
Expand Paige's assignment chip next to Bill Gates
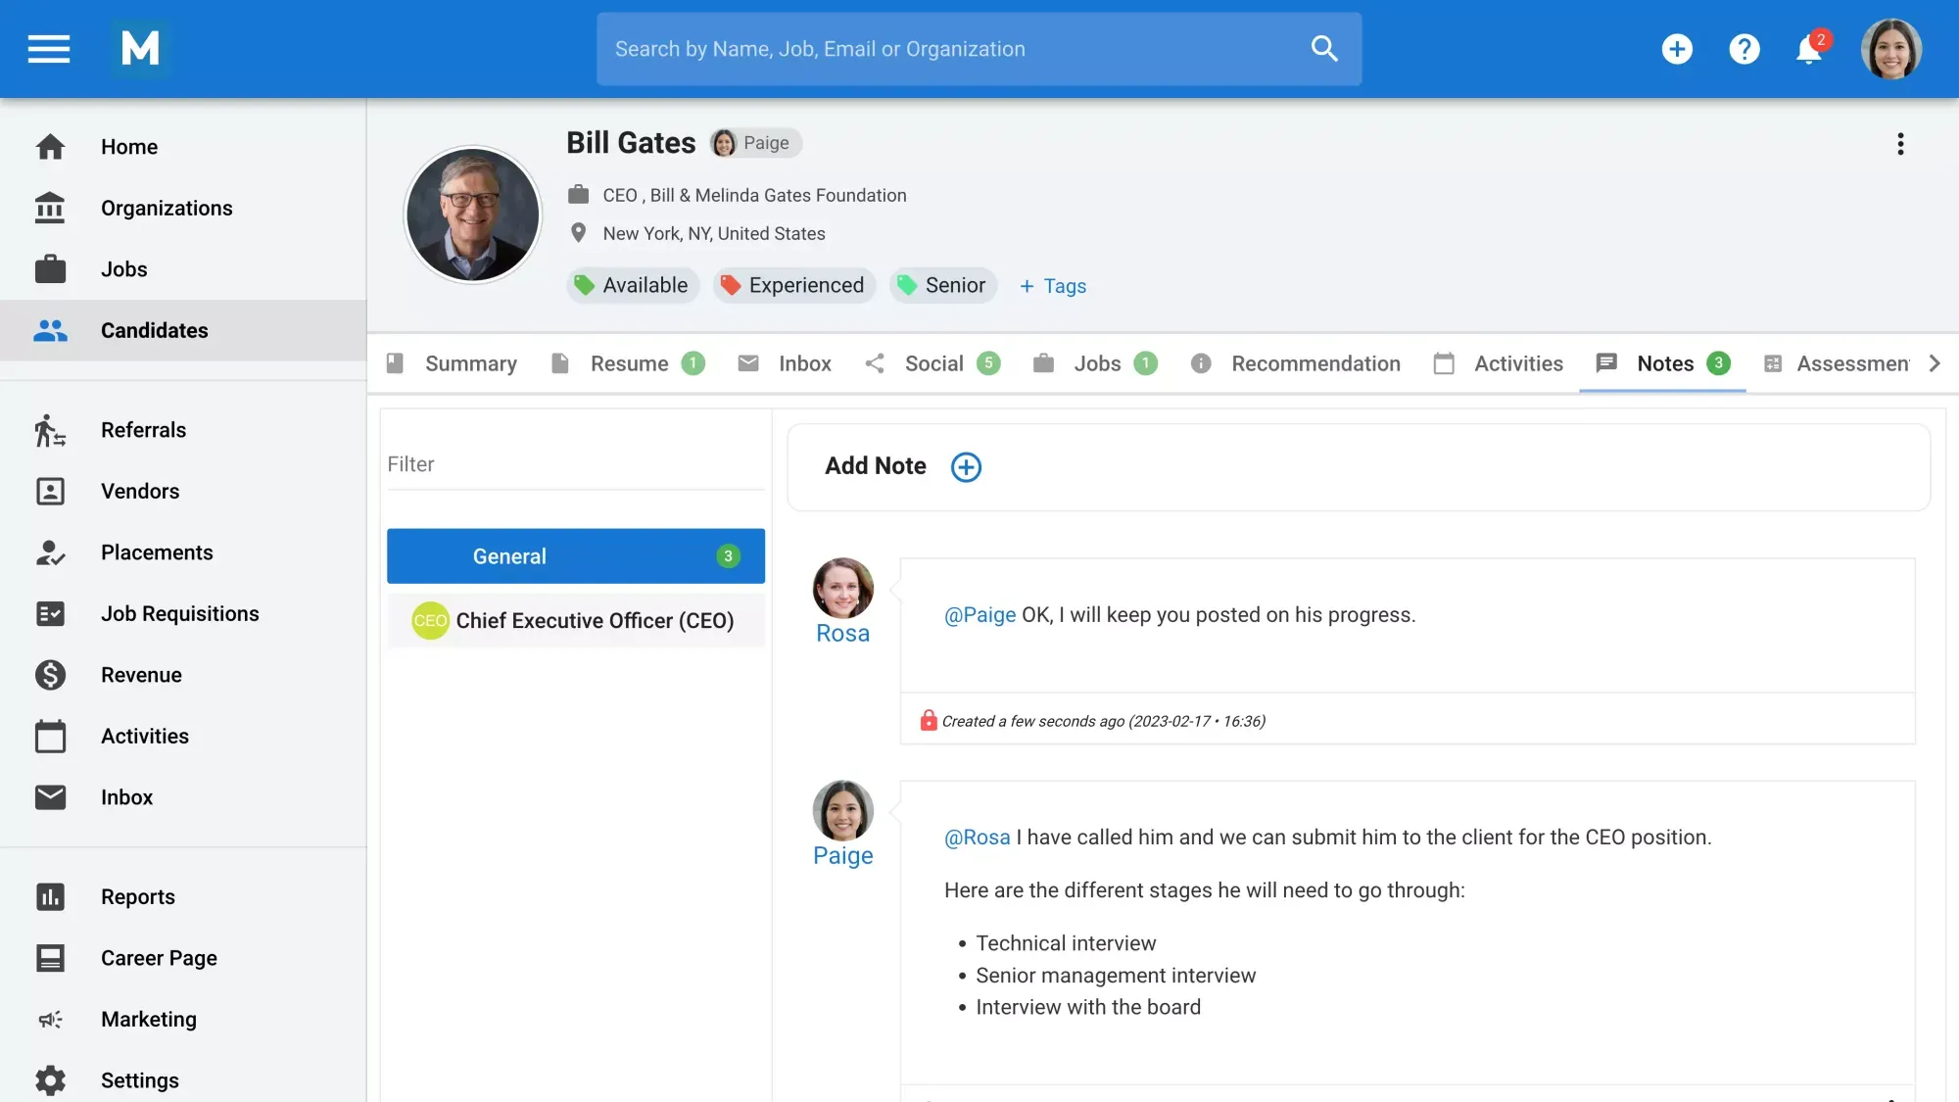coord(754,142)
